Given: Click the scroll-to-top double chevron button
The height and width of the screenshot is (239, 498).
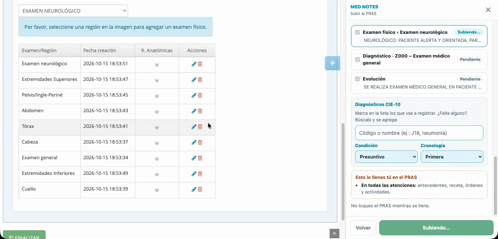Looking at the screenshot, I should (334, 234).
